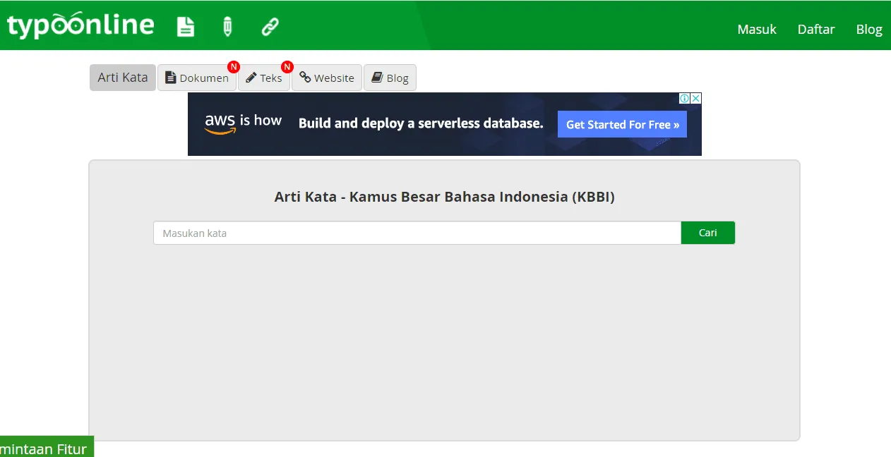Open the Blog tab with book icon
This screenshot has height=457, width=891.
coord(390,78)
